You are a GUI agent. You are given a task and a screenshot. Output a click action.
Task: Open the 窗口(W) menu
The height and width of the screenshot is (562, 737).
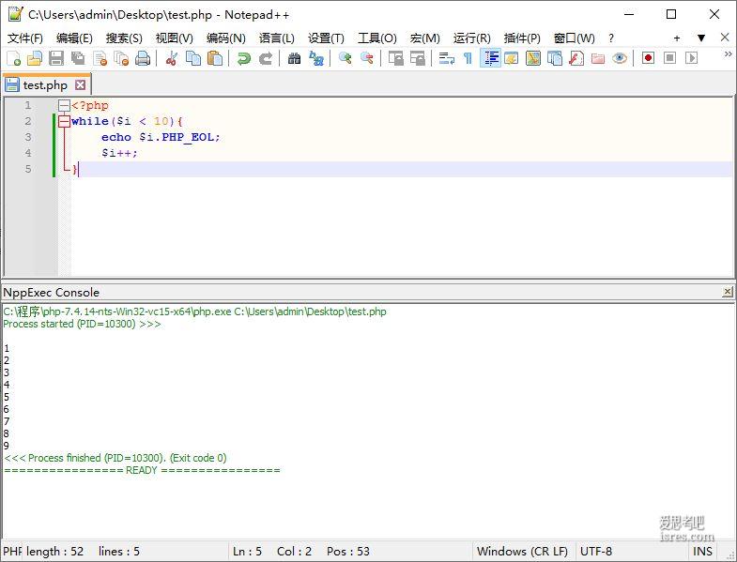575,38
